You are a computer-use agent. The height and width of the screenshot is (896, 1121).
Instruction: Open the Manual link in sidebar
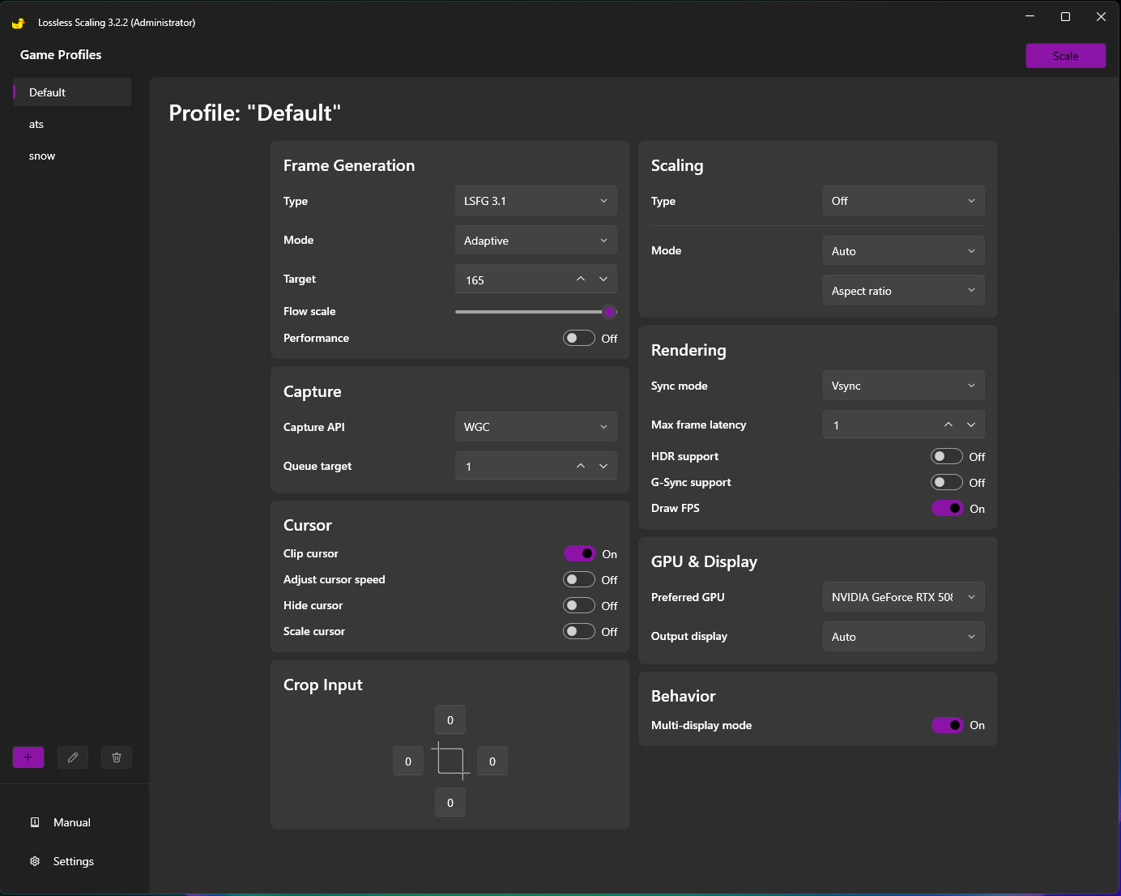[x=72, y=822]
